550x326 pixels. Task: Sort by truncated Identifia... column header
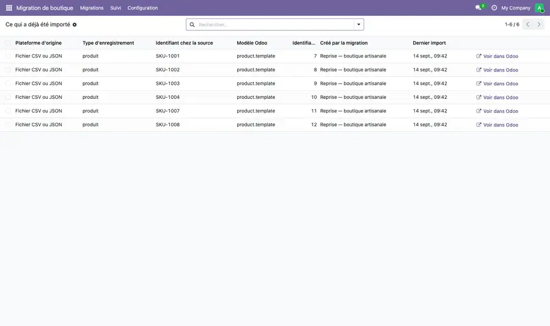pos(304,43)
